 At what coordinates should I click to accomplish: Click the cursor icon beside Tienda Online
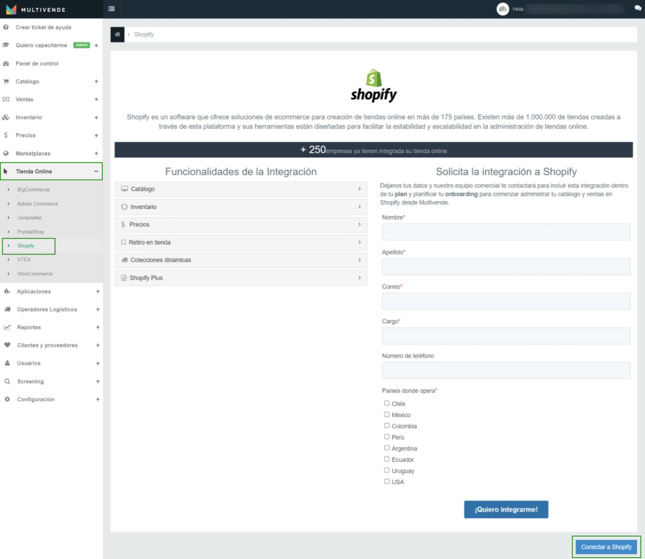pos(6,171)
